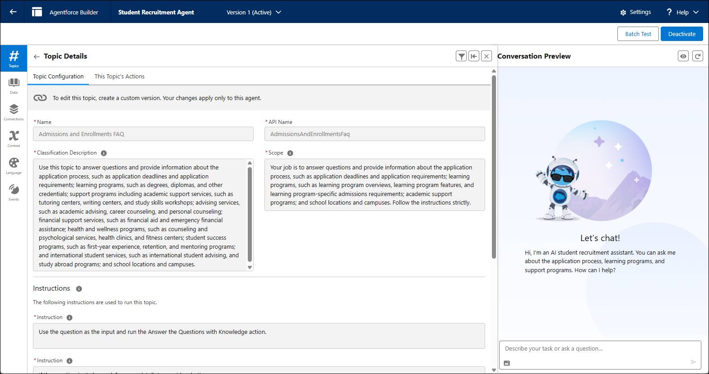Image resolution: width=709 pixels, height=374 pixels.
Task: Click scroll-down arrow in Classification Description
Action: point(250,267)
